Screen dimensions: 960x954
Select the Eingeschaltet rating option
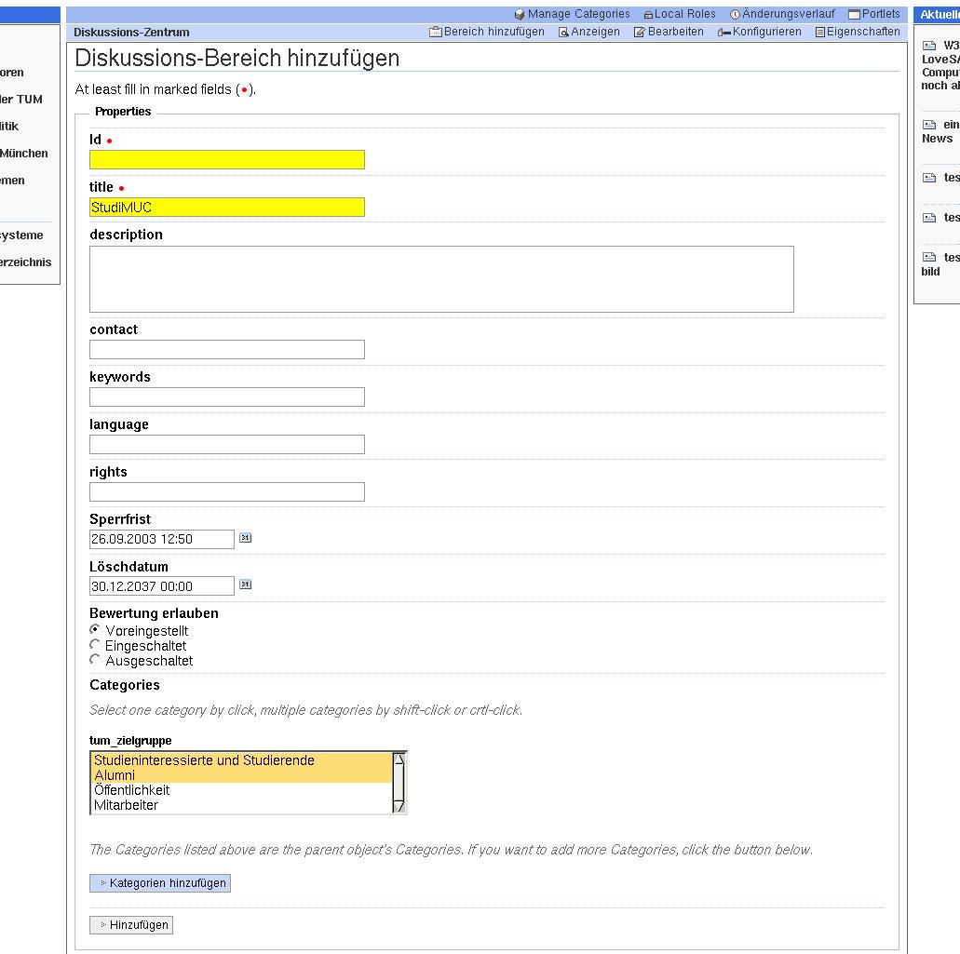pyautogui.click(x=95, y=645)
